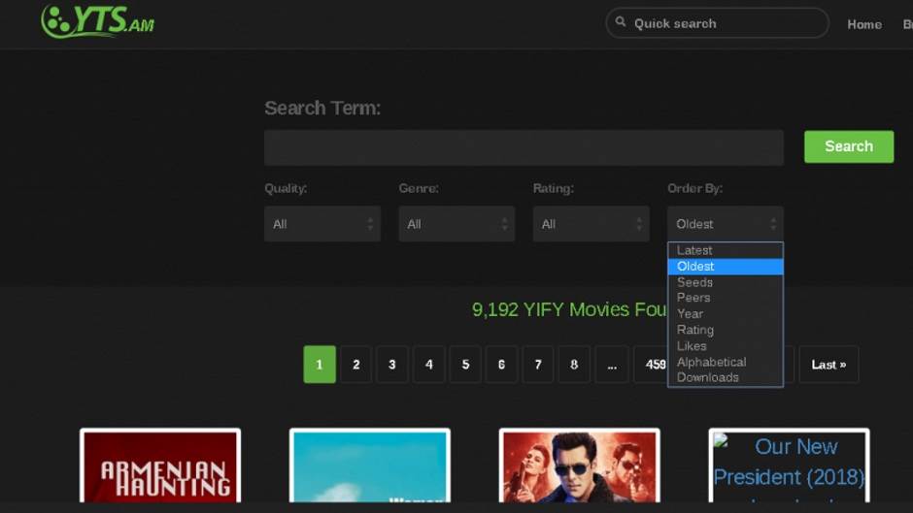Image resolution: width=913 pixels, height=513 pixels.
Task: Go to page 5 of results
Action: 465,365
